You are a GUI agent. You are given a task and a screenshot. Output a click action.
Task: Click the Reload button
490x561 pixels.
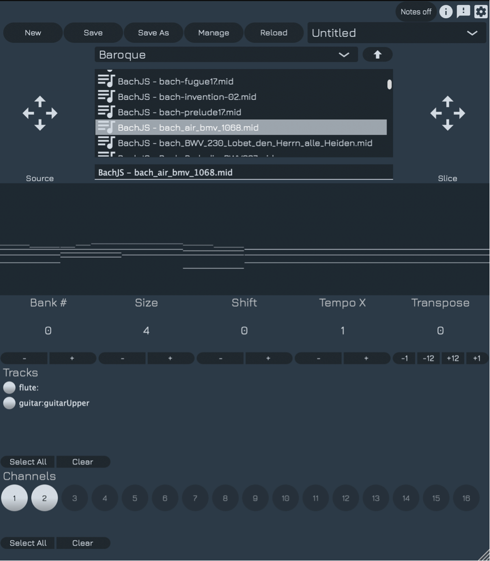pos(274,33)
